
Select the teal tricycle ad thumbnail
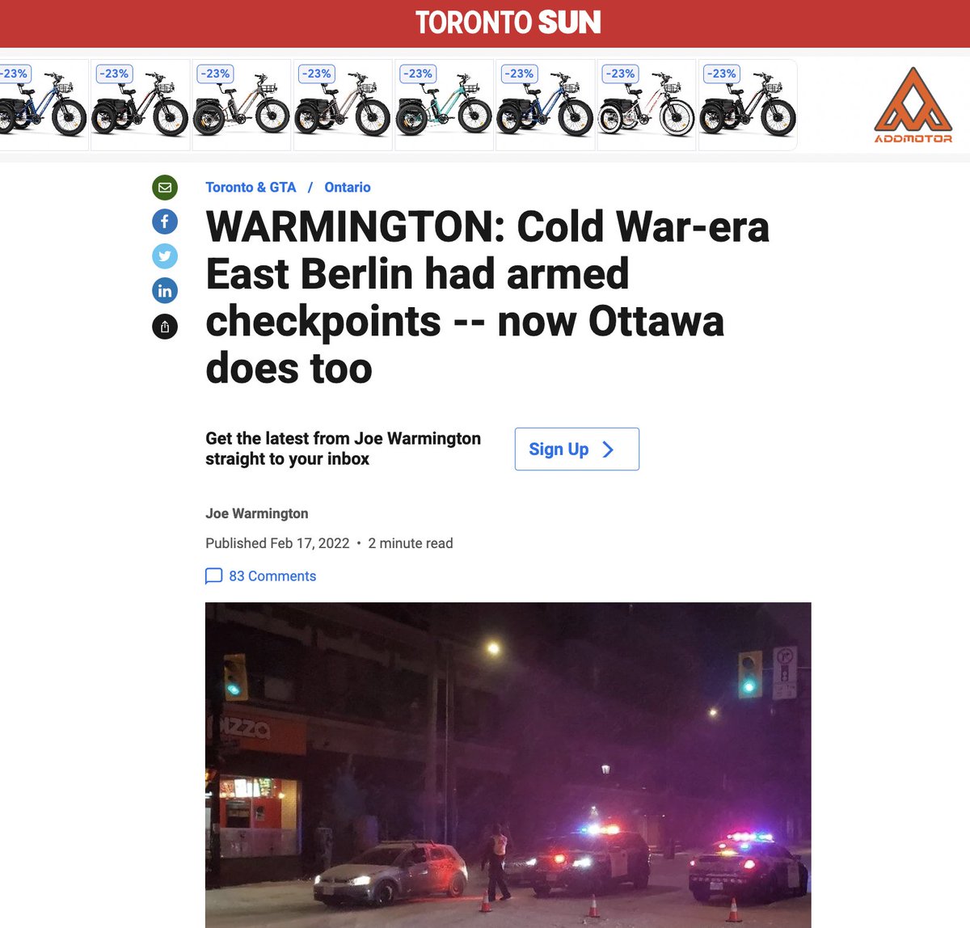(x=444, y=105)
